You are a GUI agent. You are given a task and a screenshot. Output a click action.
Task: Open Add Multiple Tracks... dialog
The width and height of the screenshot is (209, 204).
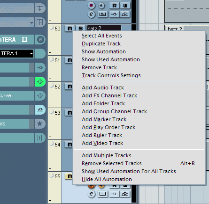tap(108, 155)
